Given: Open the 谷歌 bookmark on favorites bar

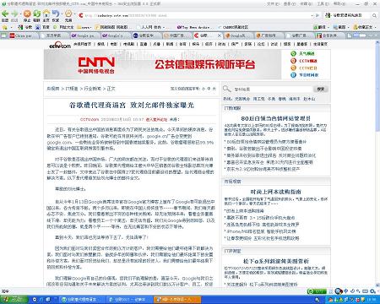Looking at the screenshot, I should coord(25,27).
